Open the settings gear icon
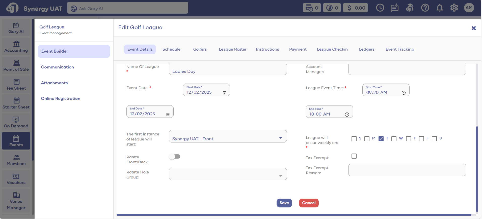Image resolution: width=482 pixels, height=219 pixels. (x=454, y=8)
